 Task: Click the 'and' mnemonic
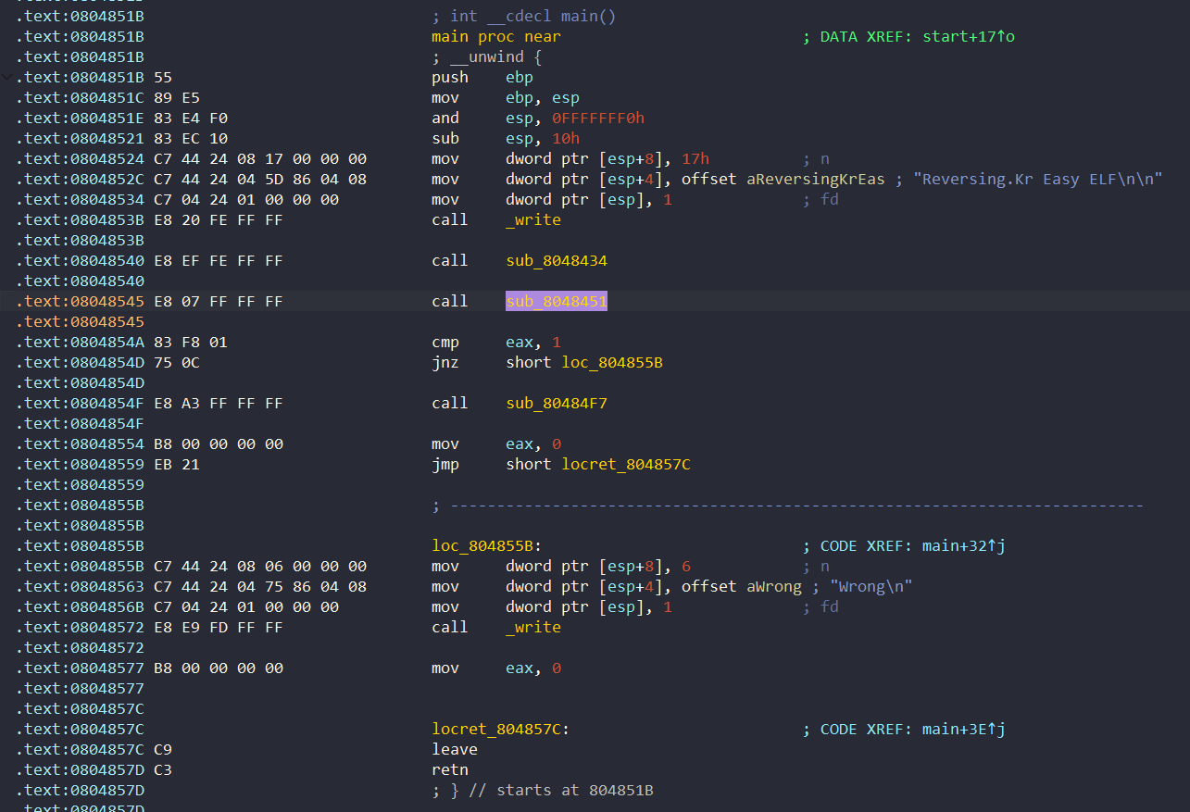pos(445,118)
